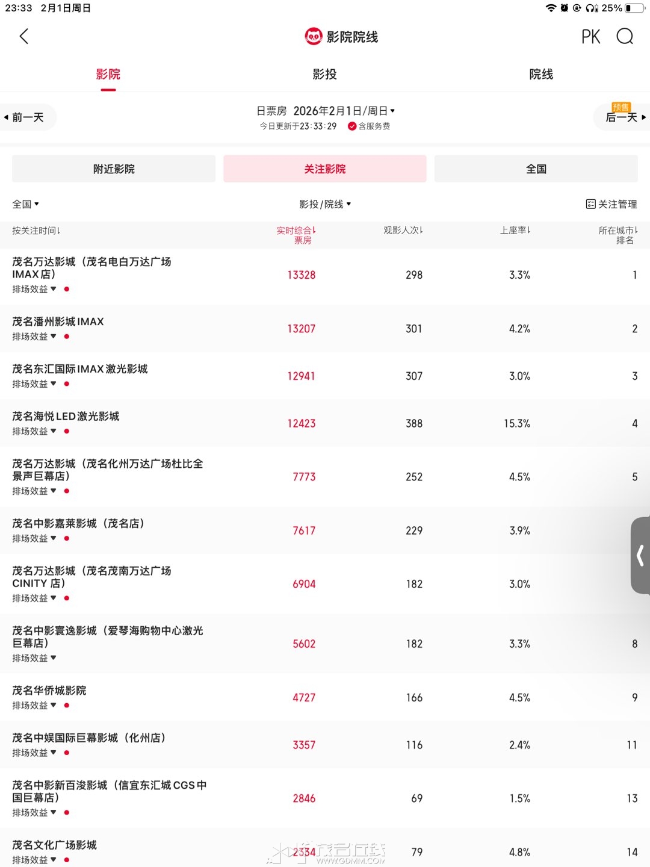Tap the PK compare icon
The width and height of the screenshot is (650, 867).
coord(590,37)
